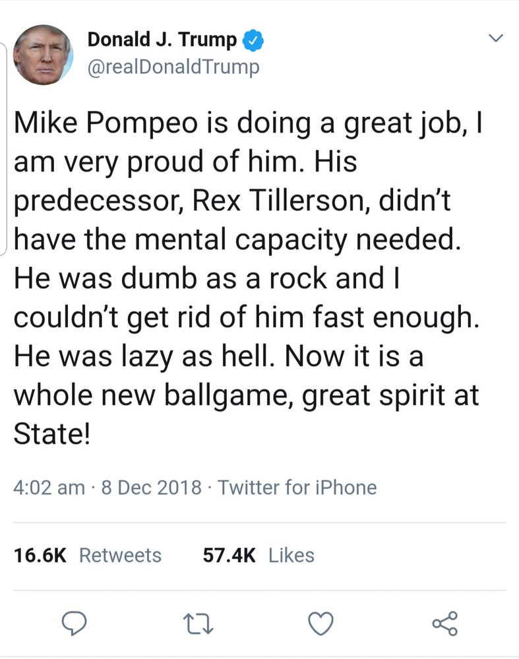Viewport: 519px width, 659px height.
Task: Expand the tweet options chevron
Action: point(495,38)
